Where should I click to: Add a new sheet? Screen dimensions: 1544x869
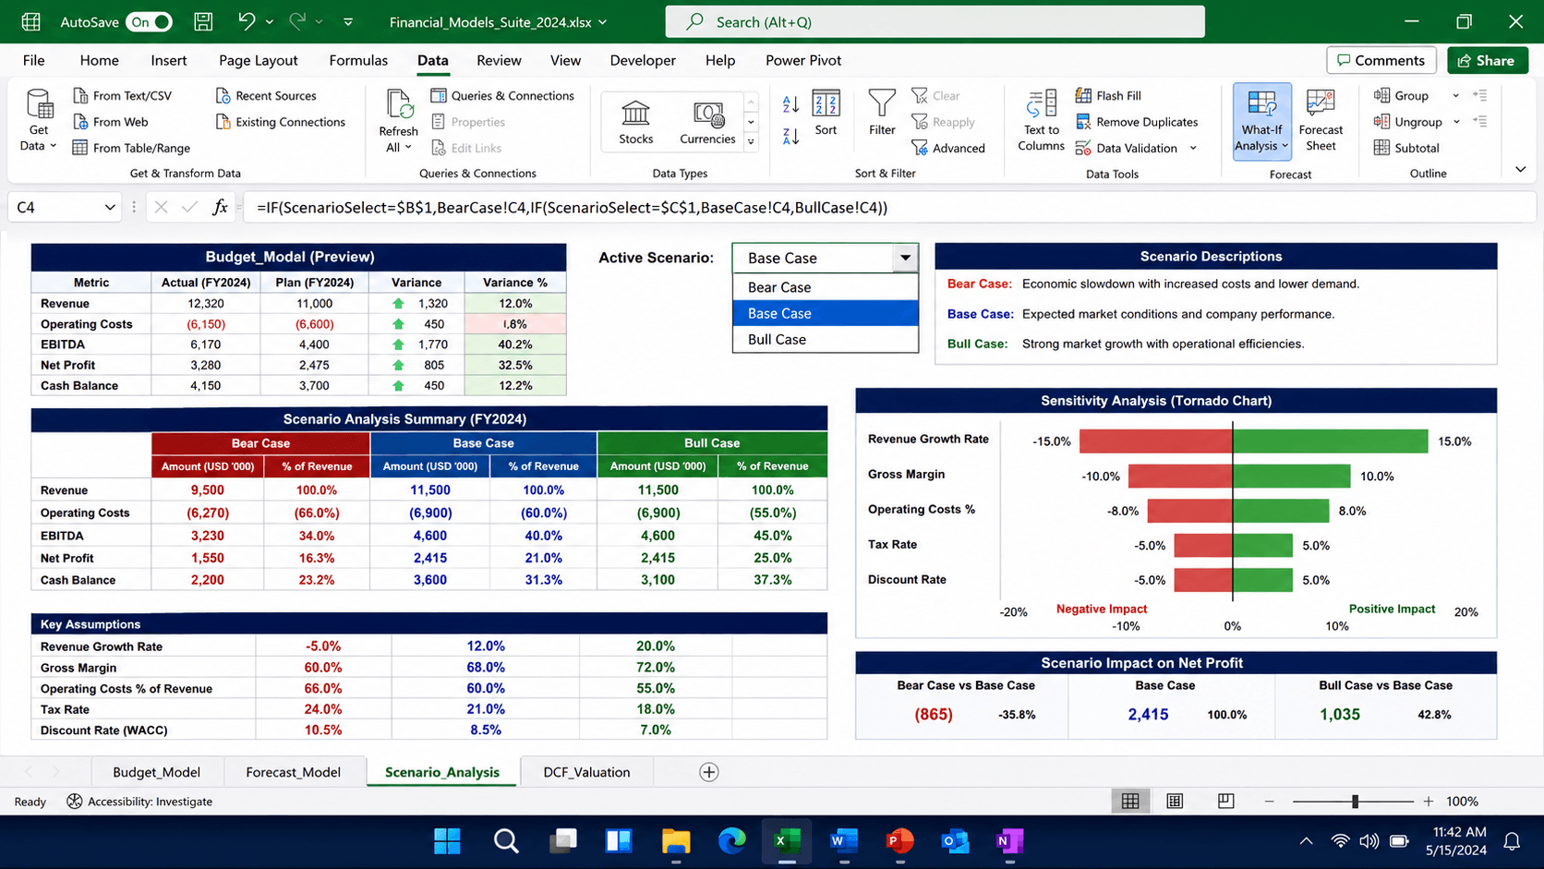click(x=709, y=772)
